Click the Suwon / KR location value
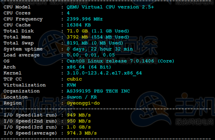 [x=82, y=97]
